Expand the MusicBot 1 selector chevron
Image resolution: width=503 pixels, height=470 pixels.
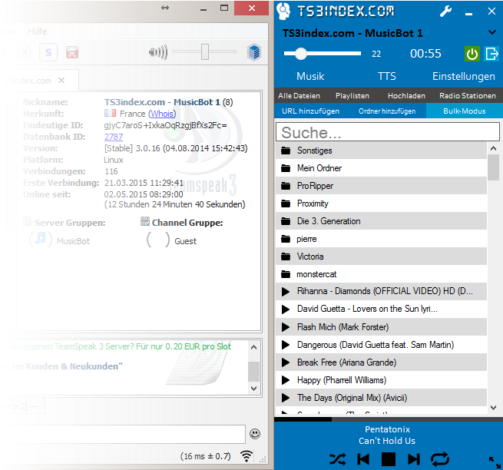point(492,32)
